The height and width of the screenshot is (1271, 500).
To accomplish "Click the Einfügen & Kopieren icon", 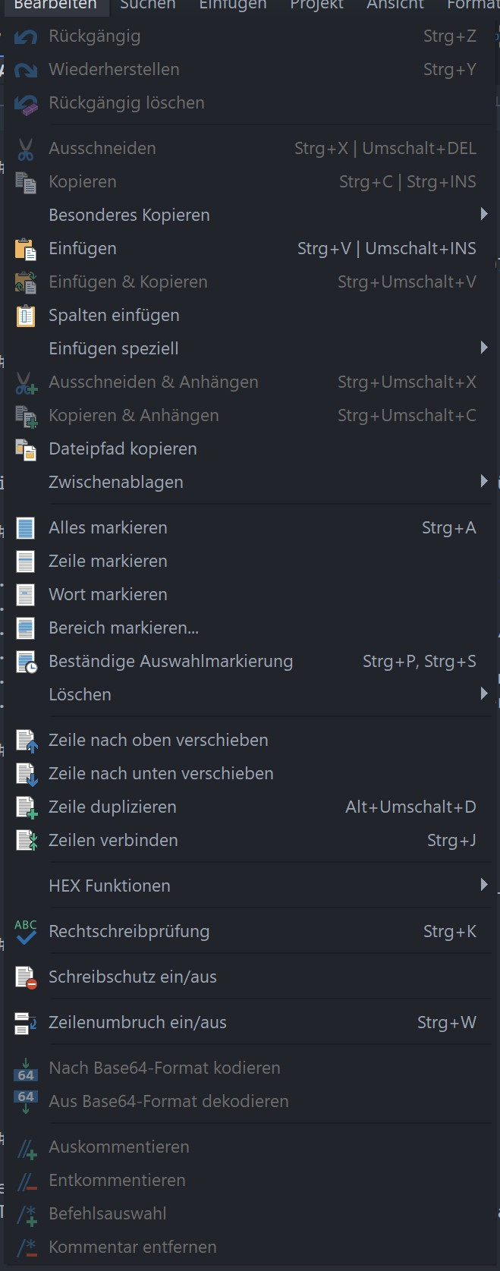I will point(26,282).
